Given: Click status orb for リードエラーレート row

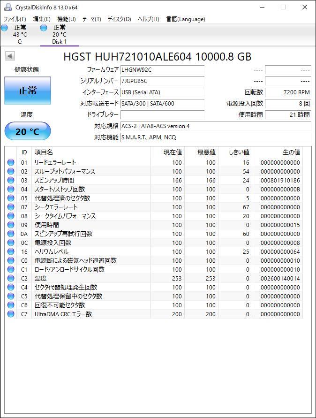Looking at the screenshot, I should (11, 162).
